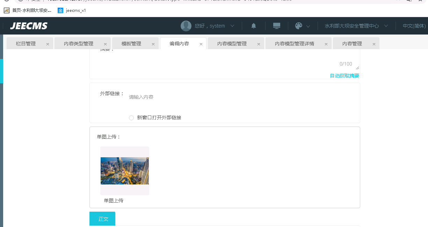This screenshot has height=227, width=428.
Task: Click the 单图上传: section label
Action: 109,137
